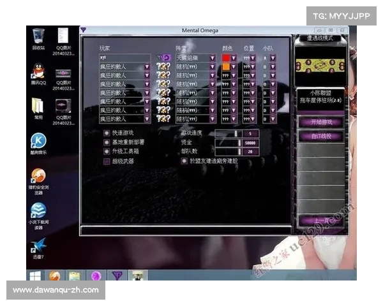Switch to Mental Omega taskbar icon
This screenshot has width=383, height=306.
tap(117, 276)
